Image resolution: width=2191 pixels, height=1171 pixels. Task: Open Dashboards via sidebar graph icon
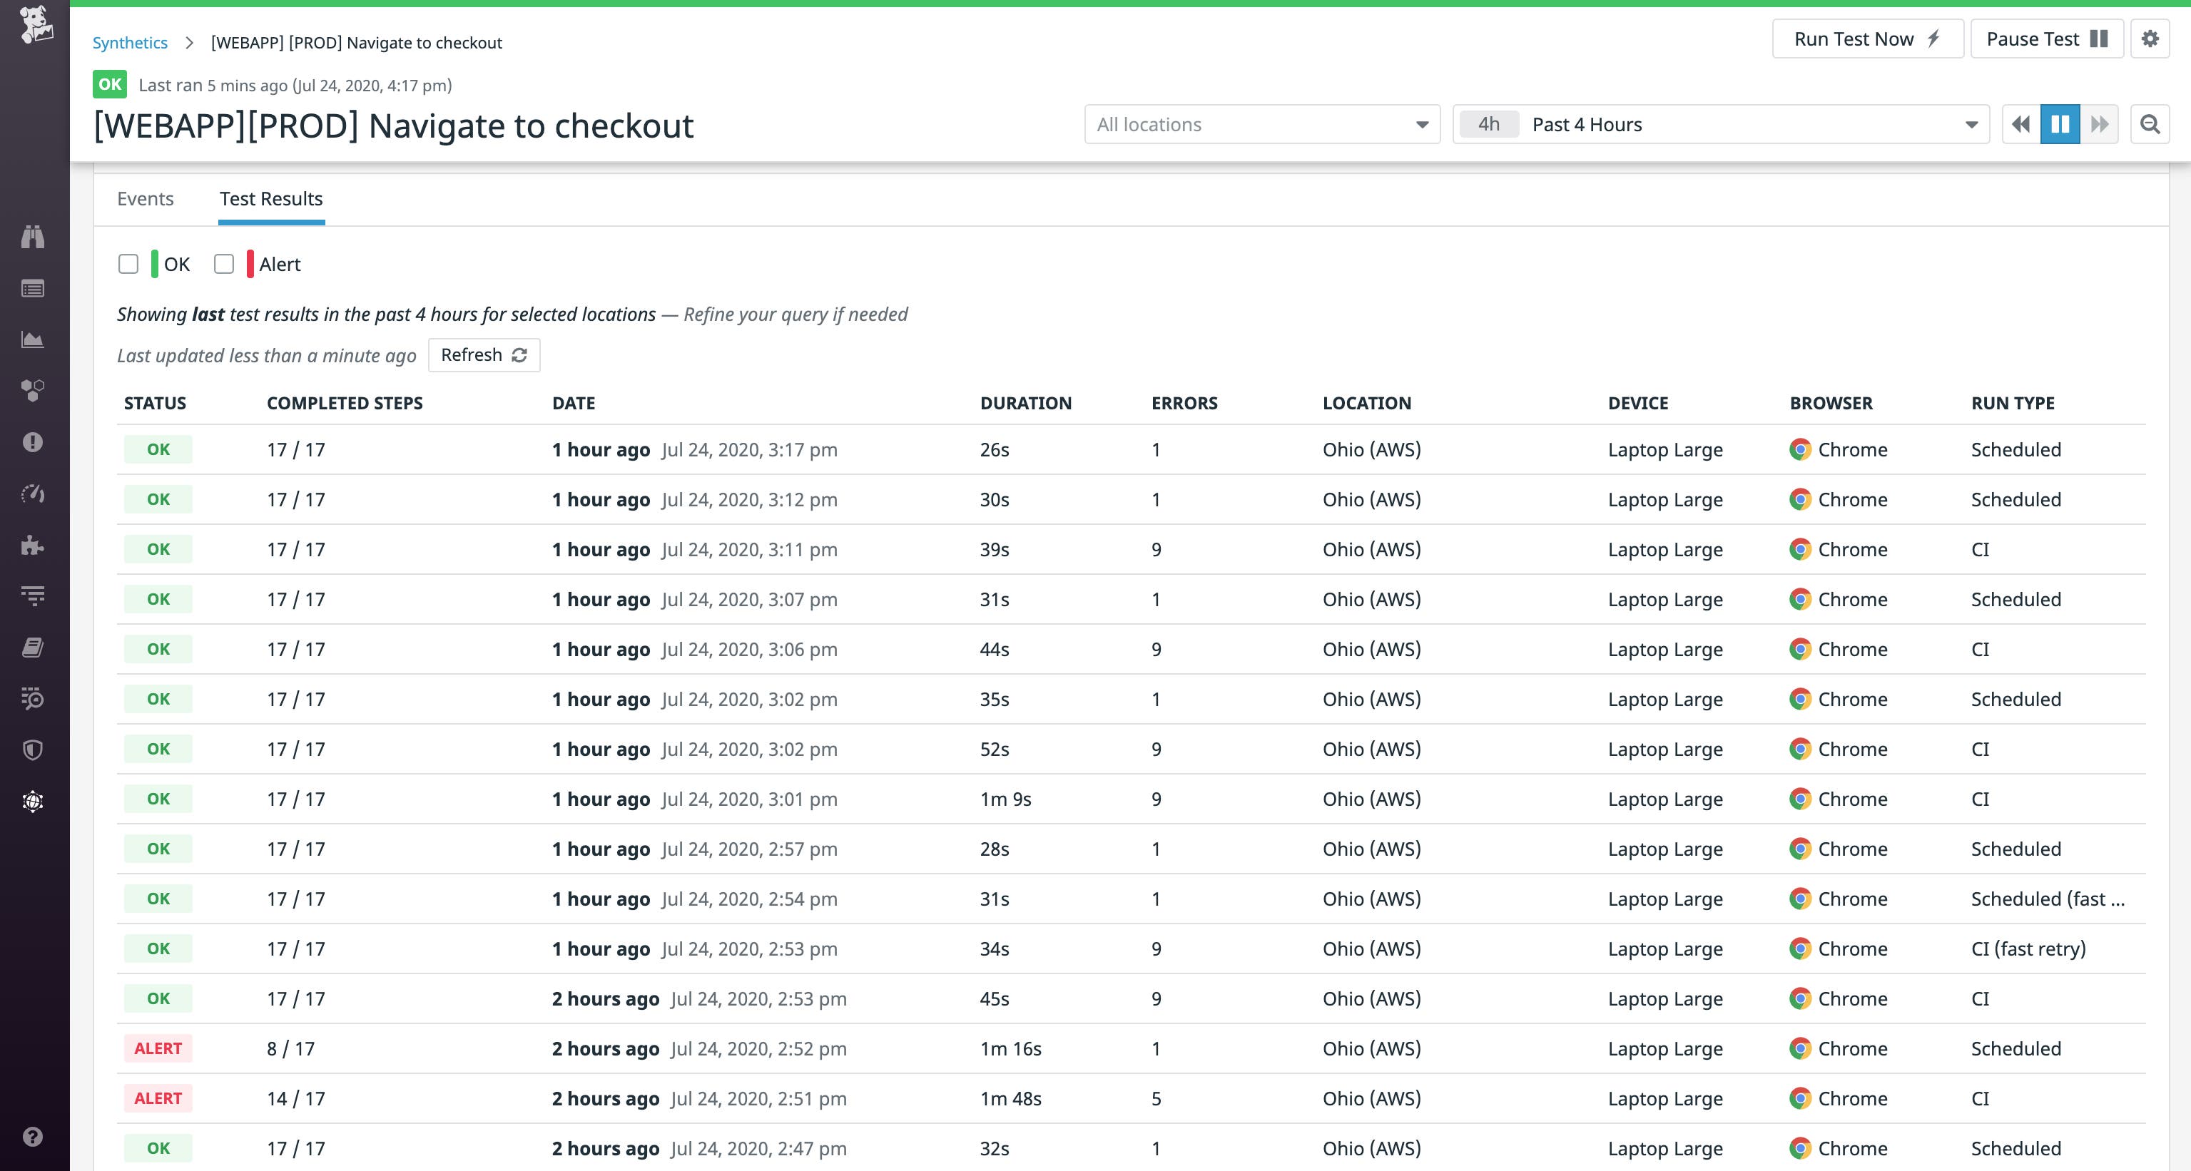point(33,339)
